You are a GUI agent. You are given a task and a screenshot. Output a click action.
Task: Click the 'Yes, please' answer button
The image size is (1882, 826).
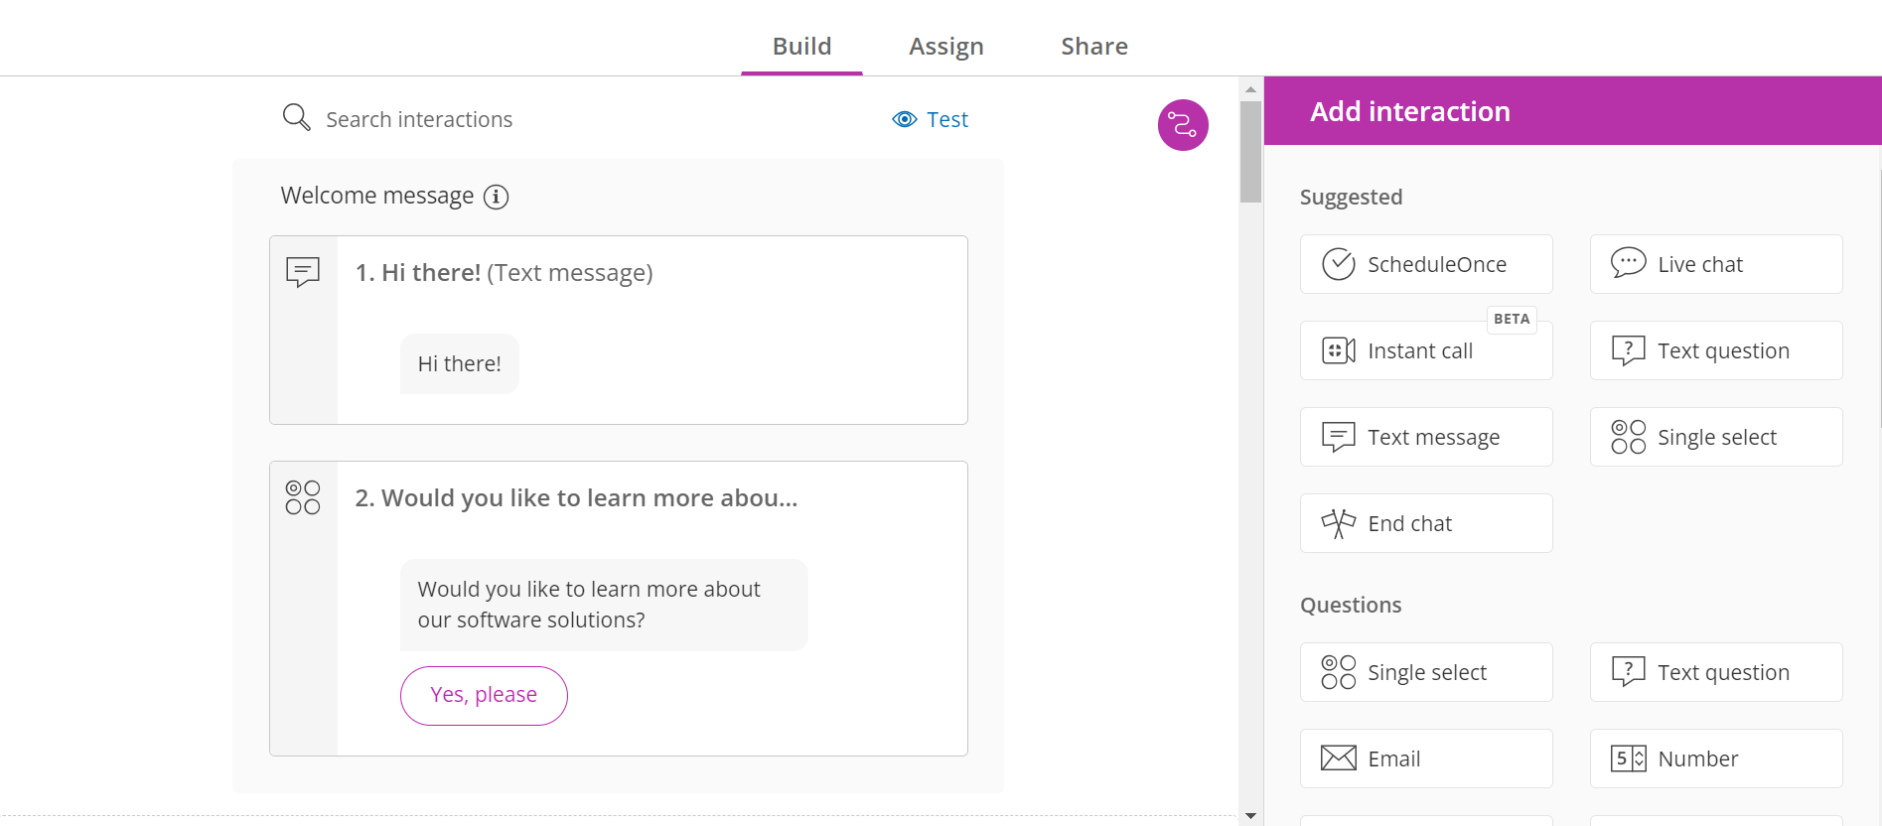tap(484, 695)
